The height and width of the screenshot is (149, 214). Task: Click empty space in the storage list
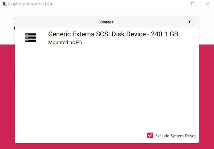click(107, 88)
